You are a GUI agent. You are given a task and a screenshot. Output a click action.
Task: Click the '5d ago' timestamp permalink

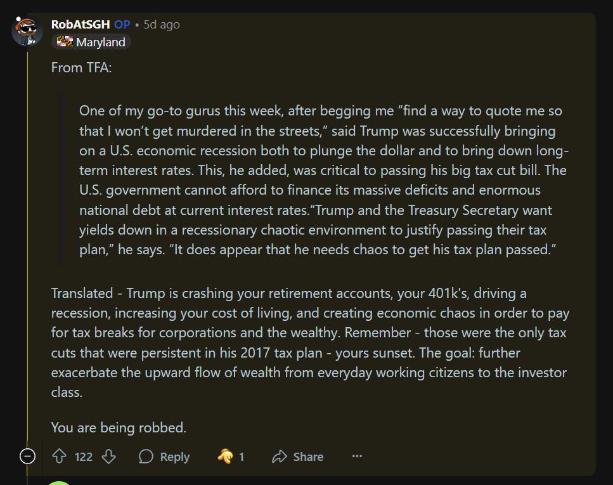click(162, 24)
